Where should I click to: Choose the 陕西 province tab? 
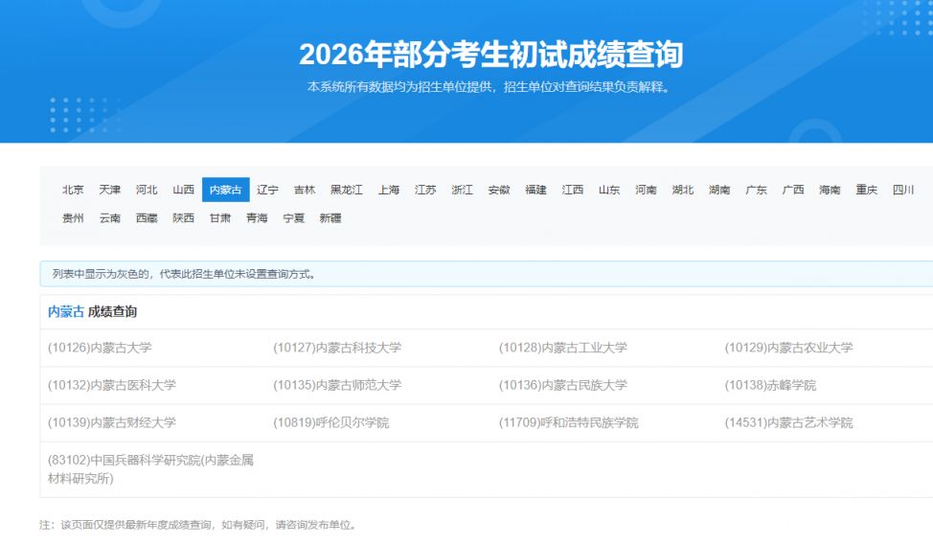(x=183, y=218)
